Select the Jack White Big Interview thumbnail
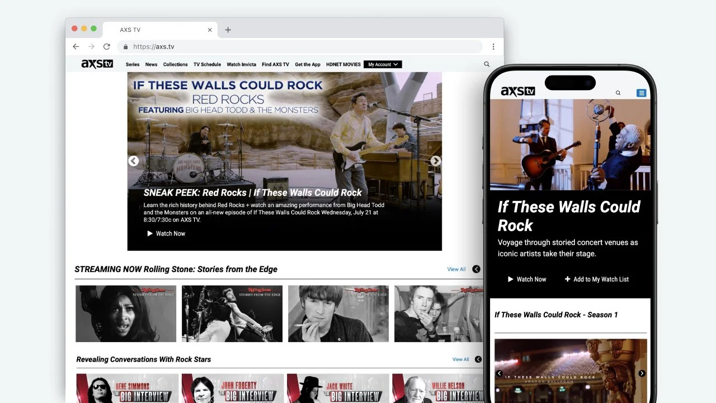716x403 pixels. click(x=338, y=388)
